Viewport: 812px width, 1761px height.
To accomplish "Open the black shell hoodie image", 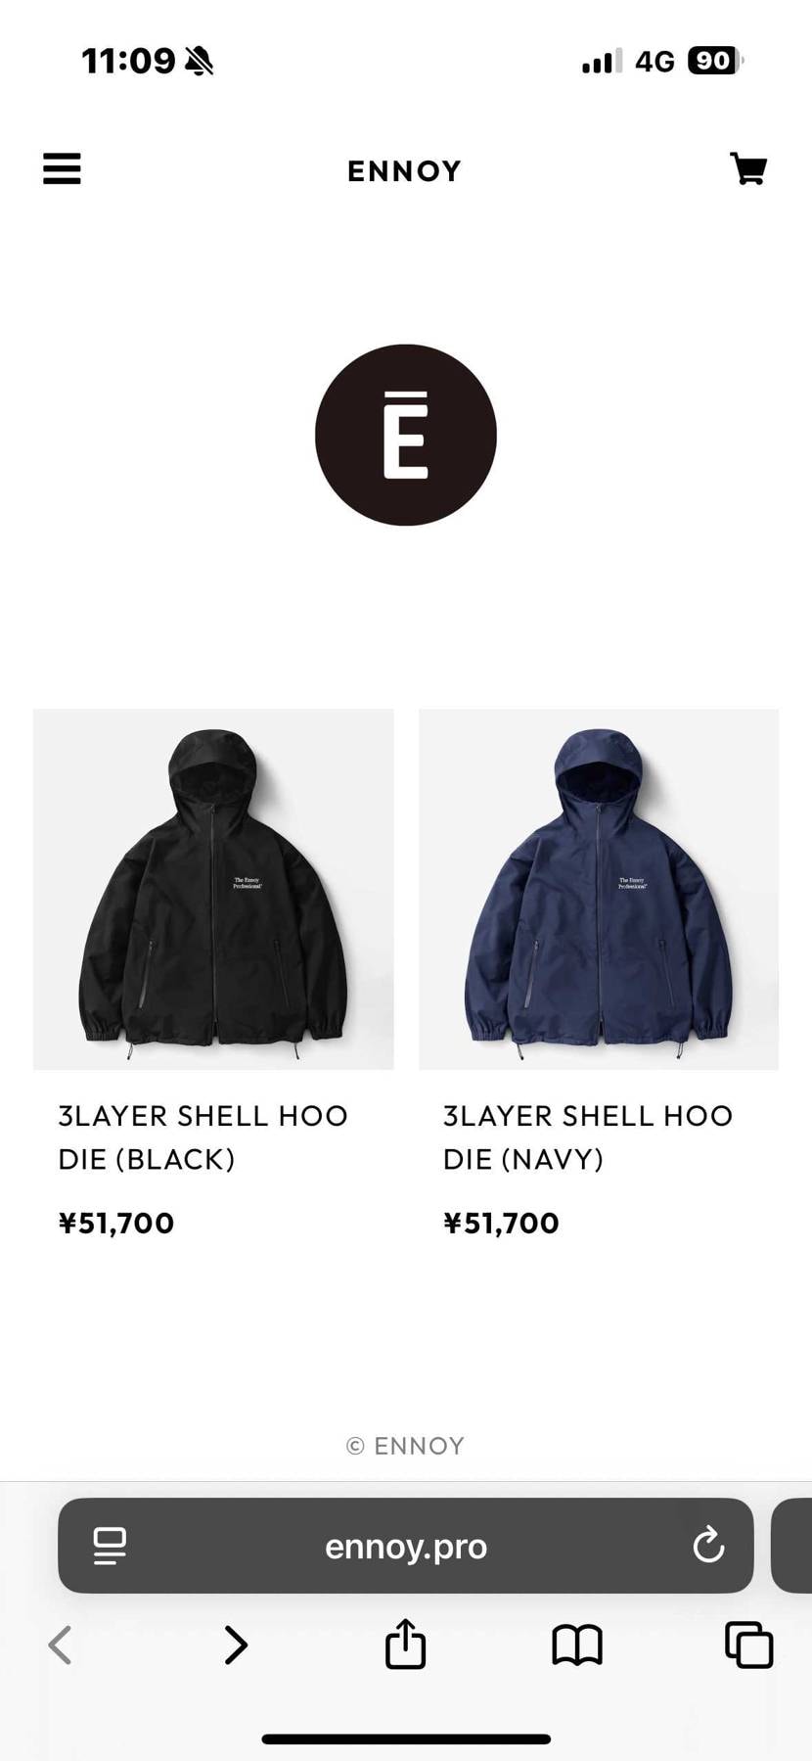I will pyautogui.click(x=213, y=889).
